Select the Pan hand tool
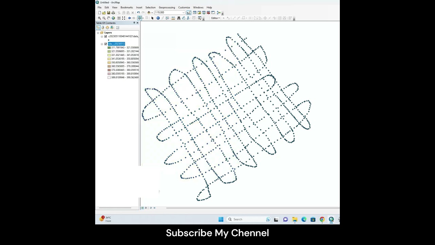The height and width of the screenshot is (245, 435). (x=108, y=18)
